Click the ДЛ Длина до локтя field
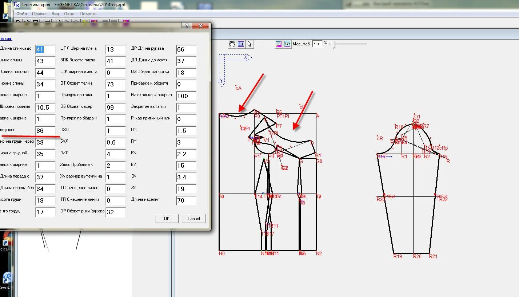 tap(186, 61)
